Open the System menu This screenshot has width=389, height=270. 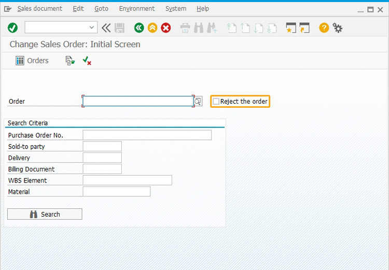(x=176, y=9)
